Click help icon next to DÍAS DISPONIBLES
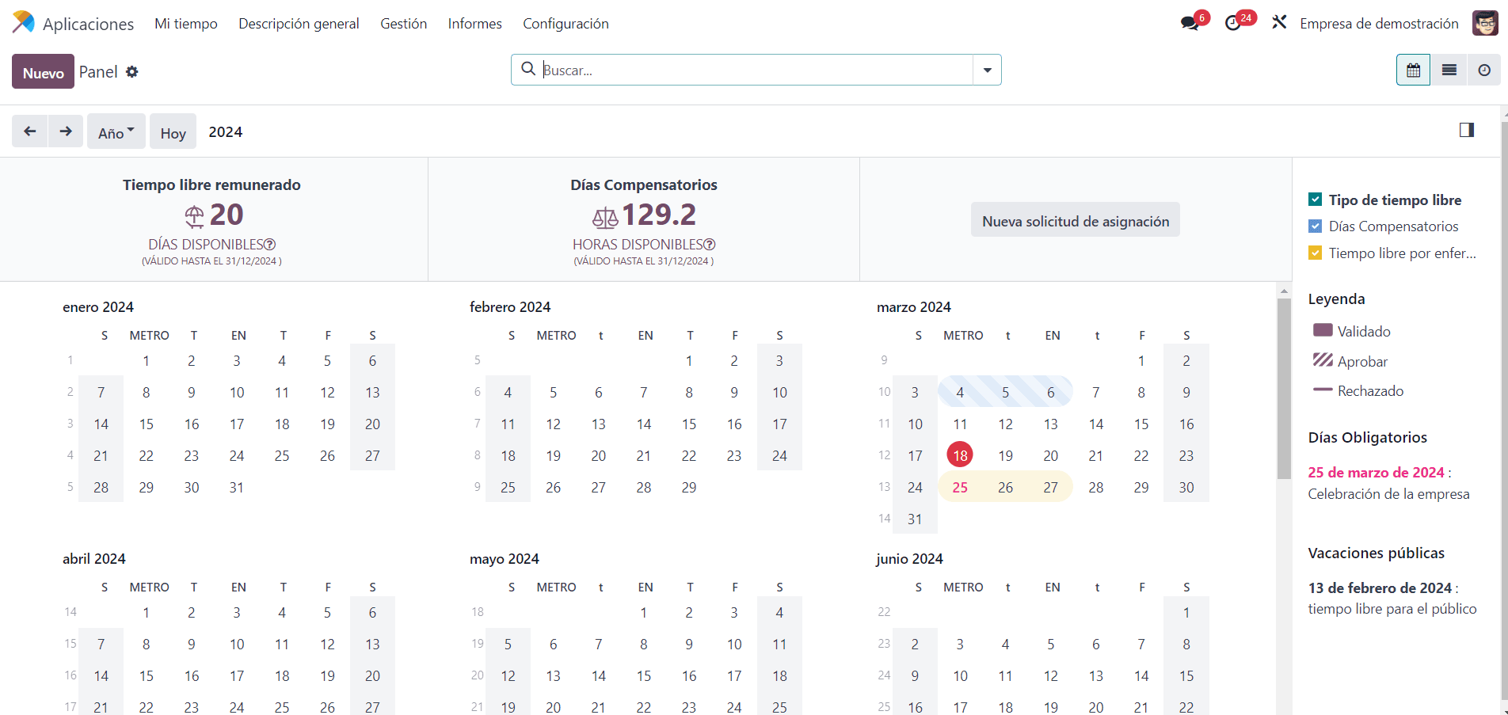This screenshot has width=1508, height=715. point(270,245)
